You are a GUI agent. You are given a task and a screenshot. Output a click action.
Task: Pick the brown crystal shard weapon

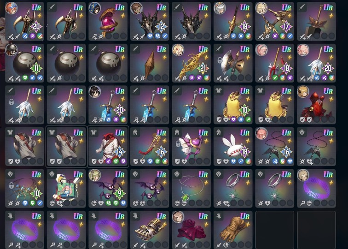click(x=150, y=63)
